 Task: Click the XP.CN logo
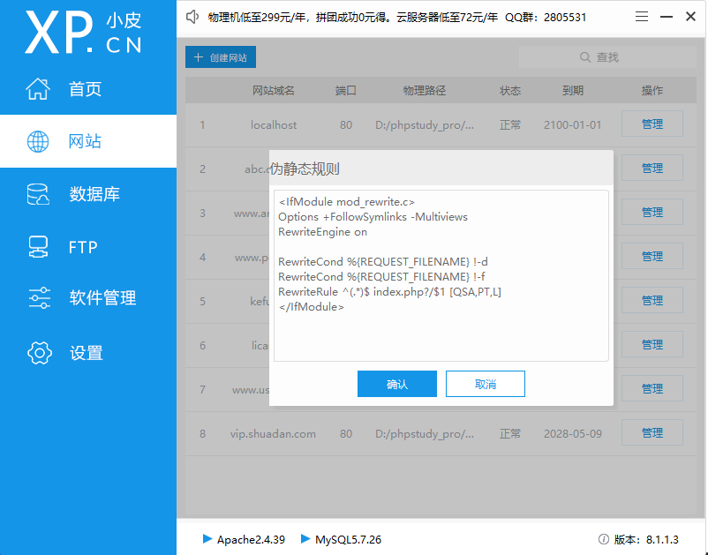83,33
